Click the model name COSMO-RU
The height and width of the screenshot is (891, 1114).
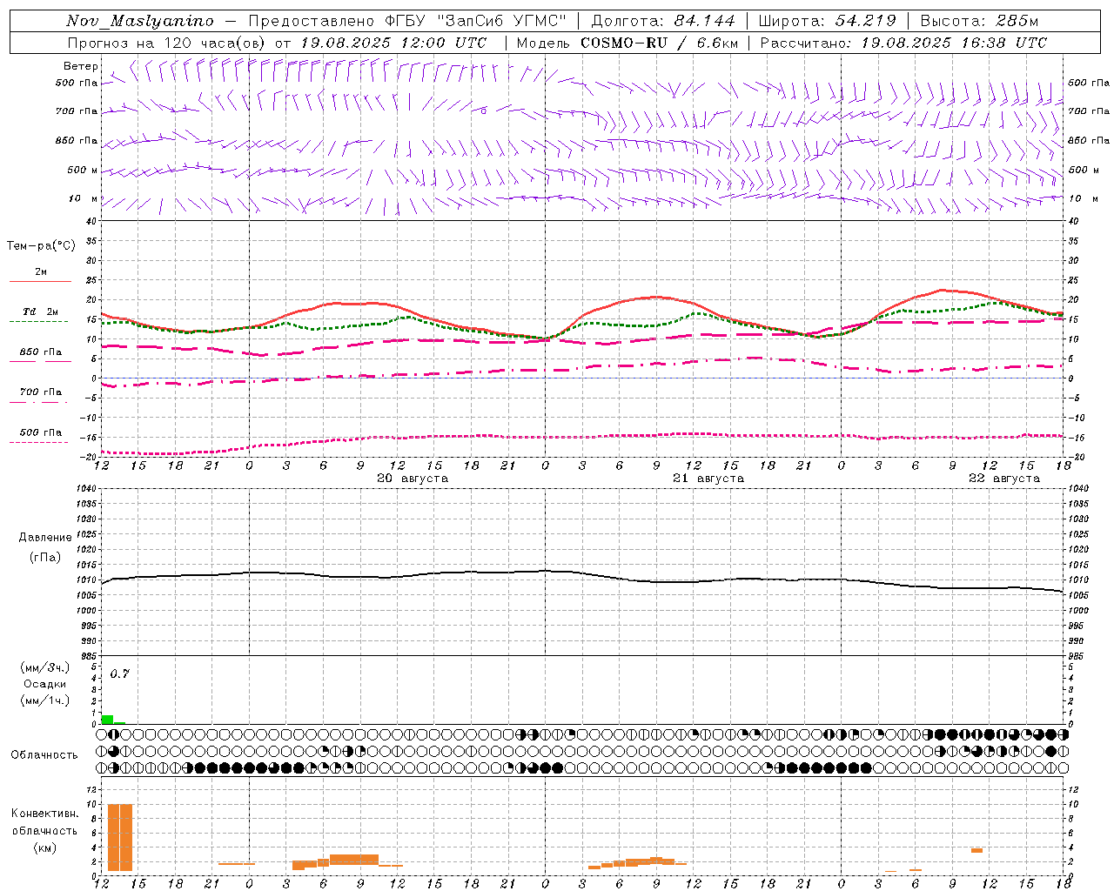point(623,43)
